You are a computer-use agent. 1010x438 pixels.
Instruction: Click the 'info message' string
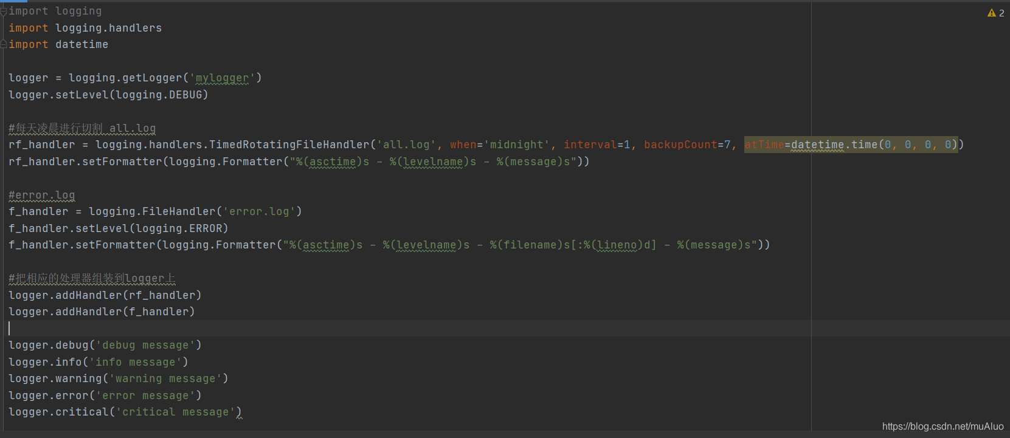[x=136, y=362]
